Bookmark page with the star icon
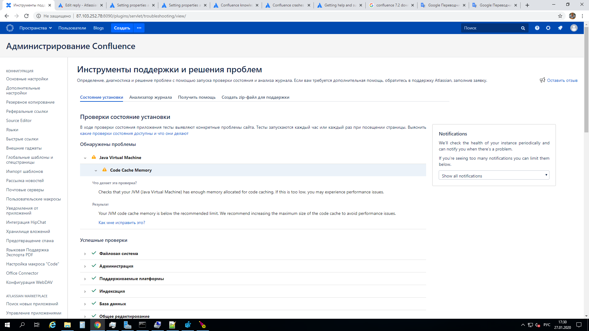Image resolution: width=589 pixels, height=331 pixels. click(x=560, y=16)
